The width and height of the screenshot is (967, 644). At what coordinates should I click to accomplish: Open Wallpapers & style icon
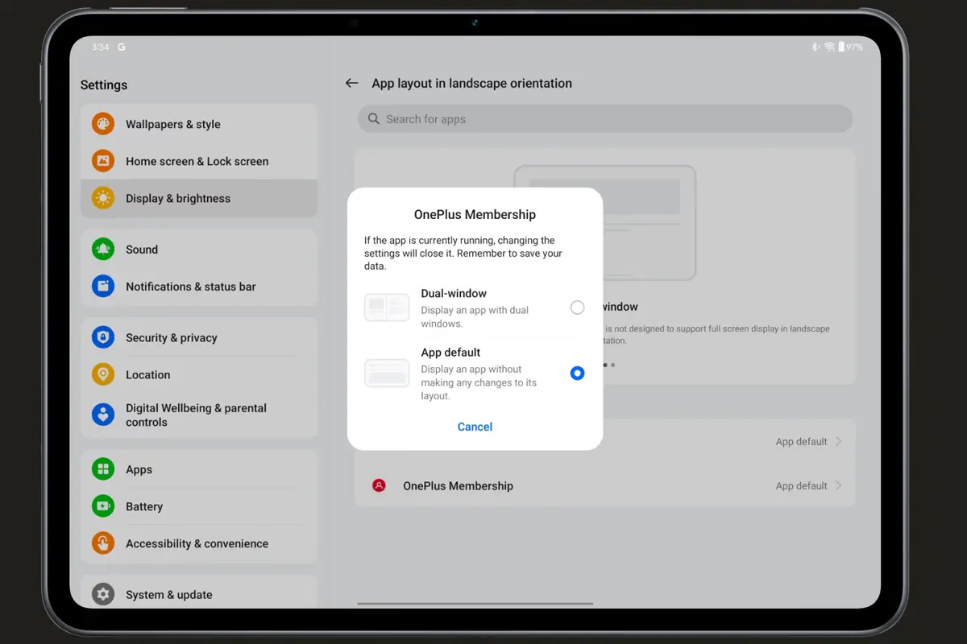point(103,124)
